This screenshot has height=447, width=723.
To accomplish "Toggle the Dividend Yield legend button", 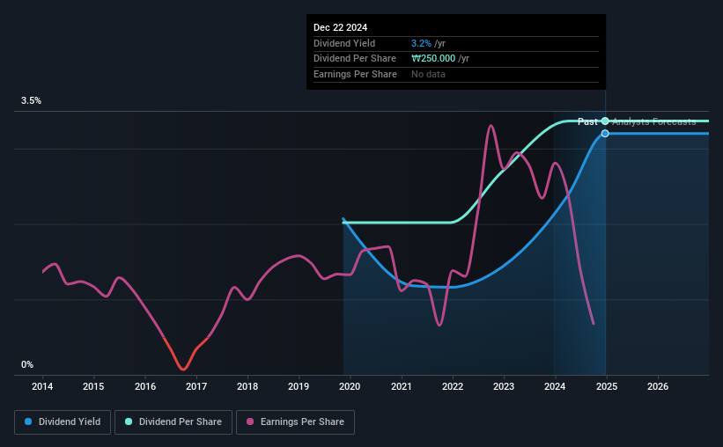I will (63, 422).
